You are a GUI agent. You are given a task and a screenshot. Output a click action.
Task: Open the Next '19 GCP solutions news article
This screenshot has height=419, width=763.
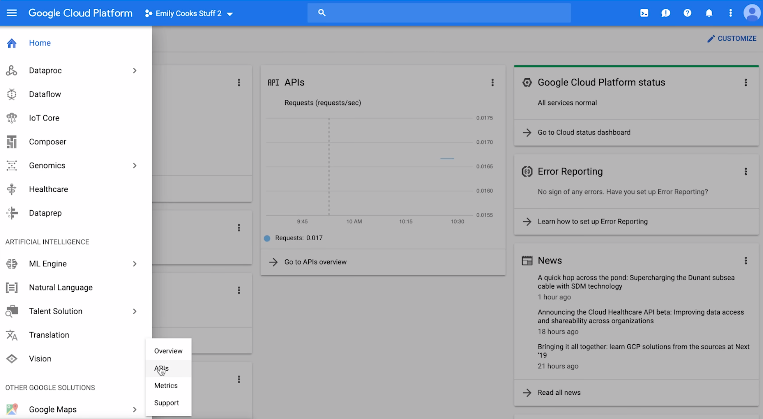tap(644, 351)
